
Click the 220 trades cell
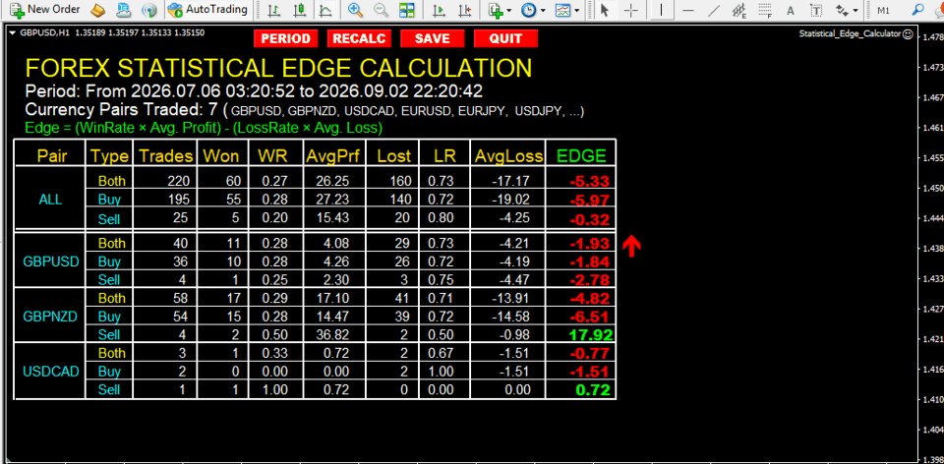tap(179, 181)
